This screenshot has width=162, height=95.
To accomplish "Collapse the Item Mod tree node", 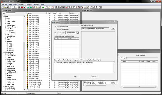I will [x=5, y=29].
